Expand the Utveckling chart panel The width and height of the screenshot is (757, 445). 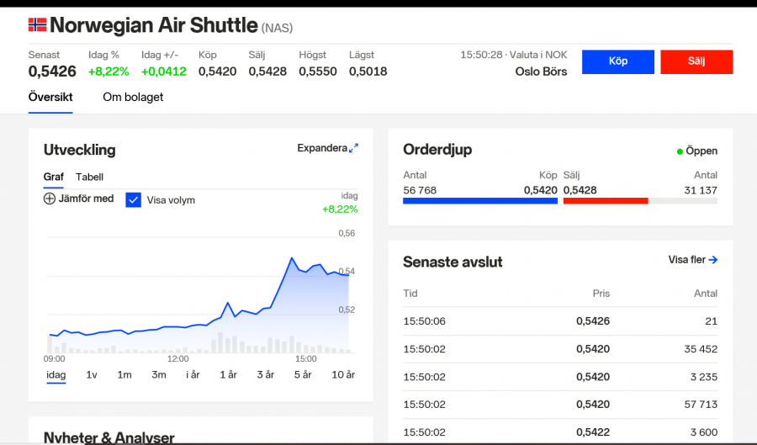pos(327,148)
